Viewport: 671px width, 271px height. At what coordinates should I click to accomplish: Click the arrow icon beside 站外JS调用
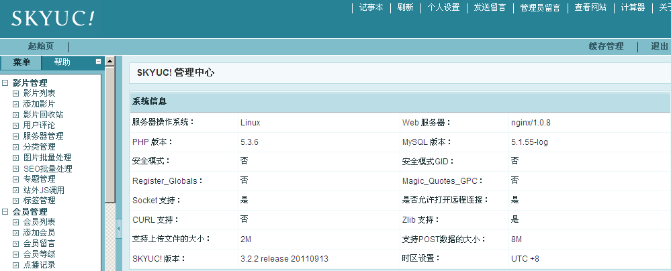pyautogui.click(x=16, y=191)
